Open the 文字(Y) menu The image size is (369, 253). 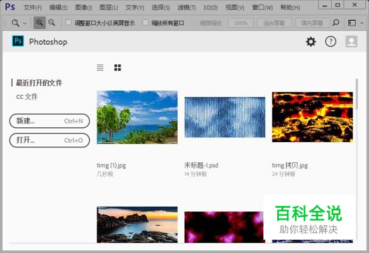[x=134, y=7]
